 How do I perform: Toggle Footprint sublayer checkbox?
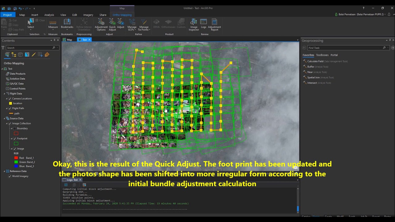click(15, 139)
